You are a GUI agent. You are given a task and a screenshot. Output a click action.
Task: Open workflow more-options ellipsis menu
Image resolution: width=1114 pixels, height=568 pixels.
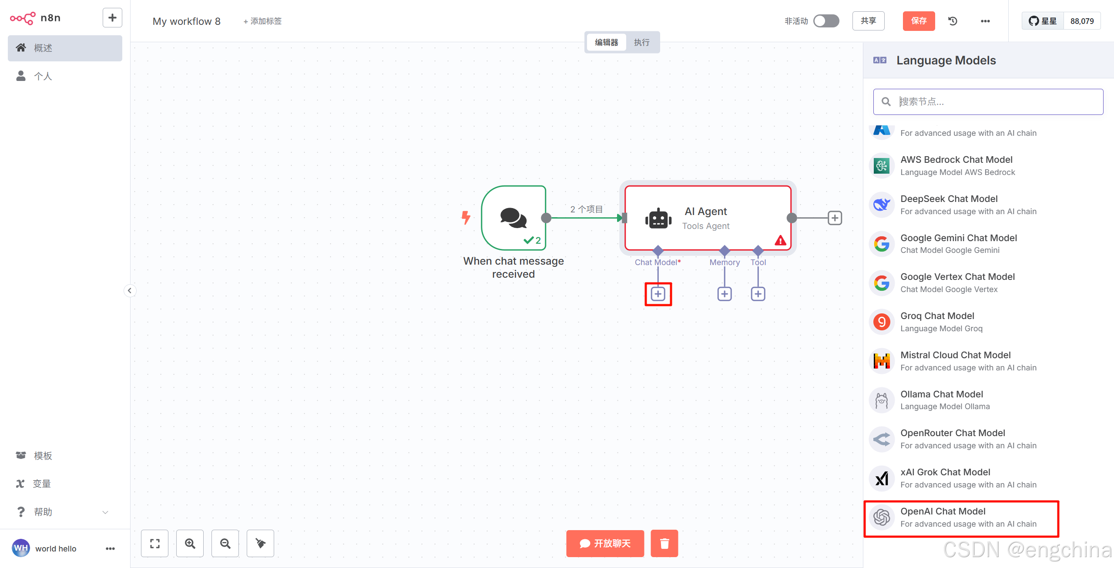click(x=985, y=21)
